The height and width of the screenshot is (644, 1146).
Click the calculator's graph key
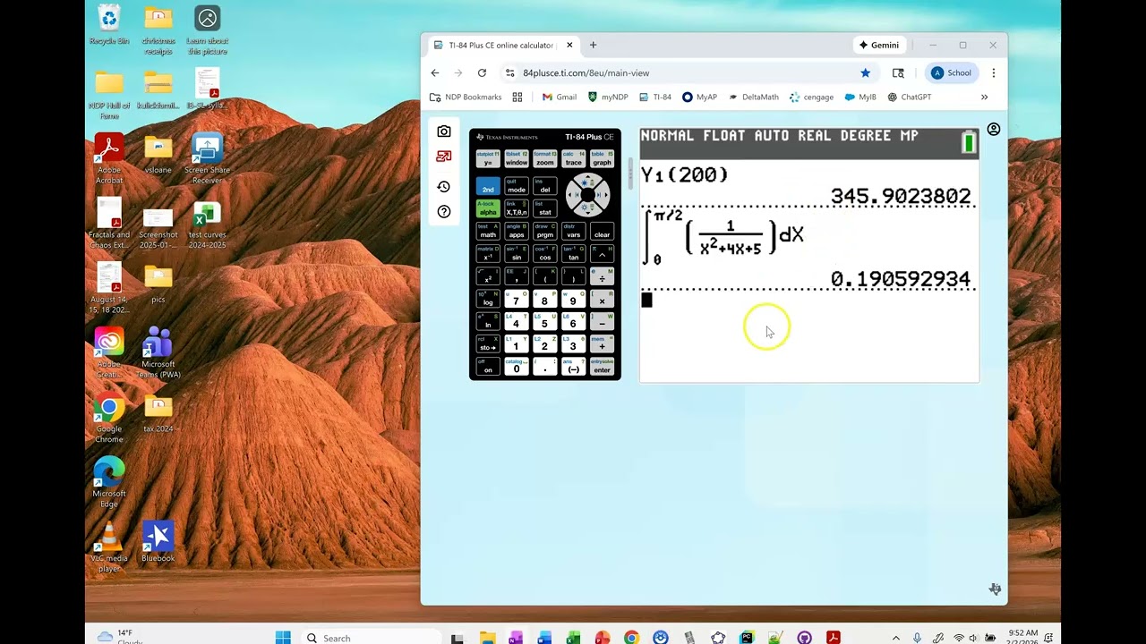602,160
